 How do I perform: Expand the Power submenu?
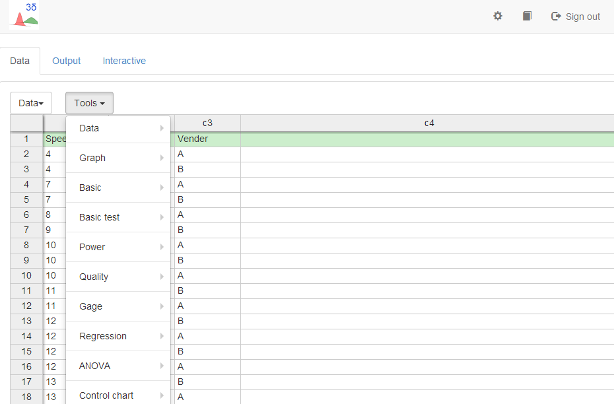pos(118,247)
